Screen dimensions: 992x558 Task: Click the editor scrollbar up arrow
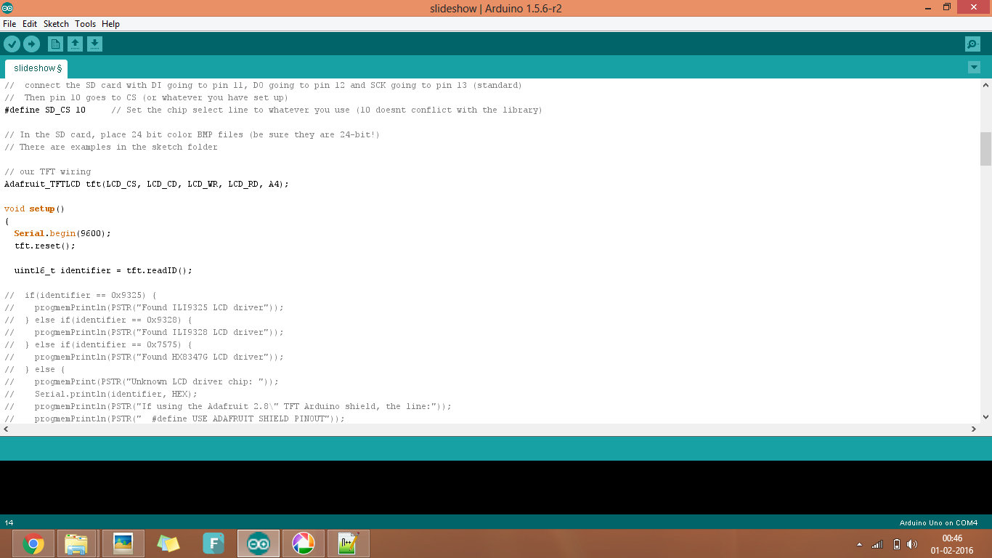pyautogui.click(x=985, y=84)
